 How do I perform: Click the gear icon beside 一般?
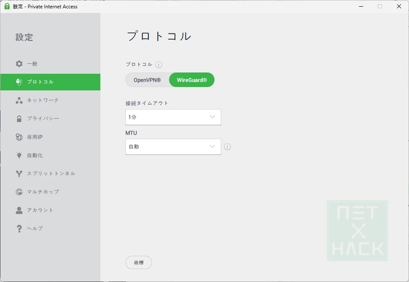coord(19,64)
